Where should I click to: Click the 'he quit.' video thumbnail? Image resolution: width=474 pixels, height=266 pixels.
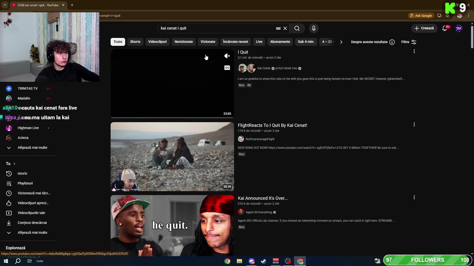pyautogui.click(x=172, y=226)
